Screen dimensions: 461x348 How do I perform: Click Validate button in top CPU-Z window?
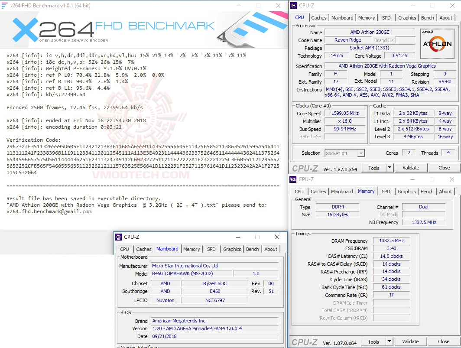[x=411, y=168]
